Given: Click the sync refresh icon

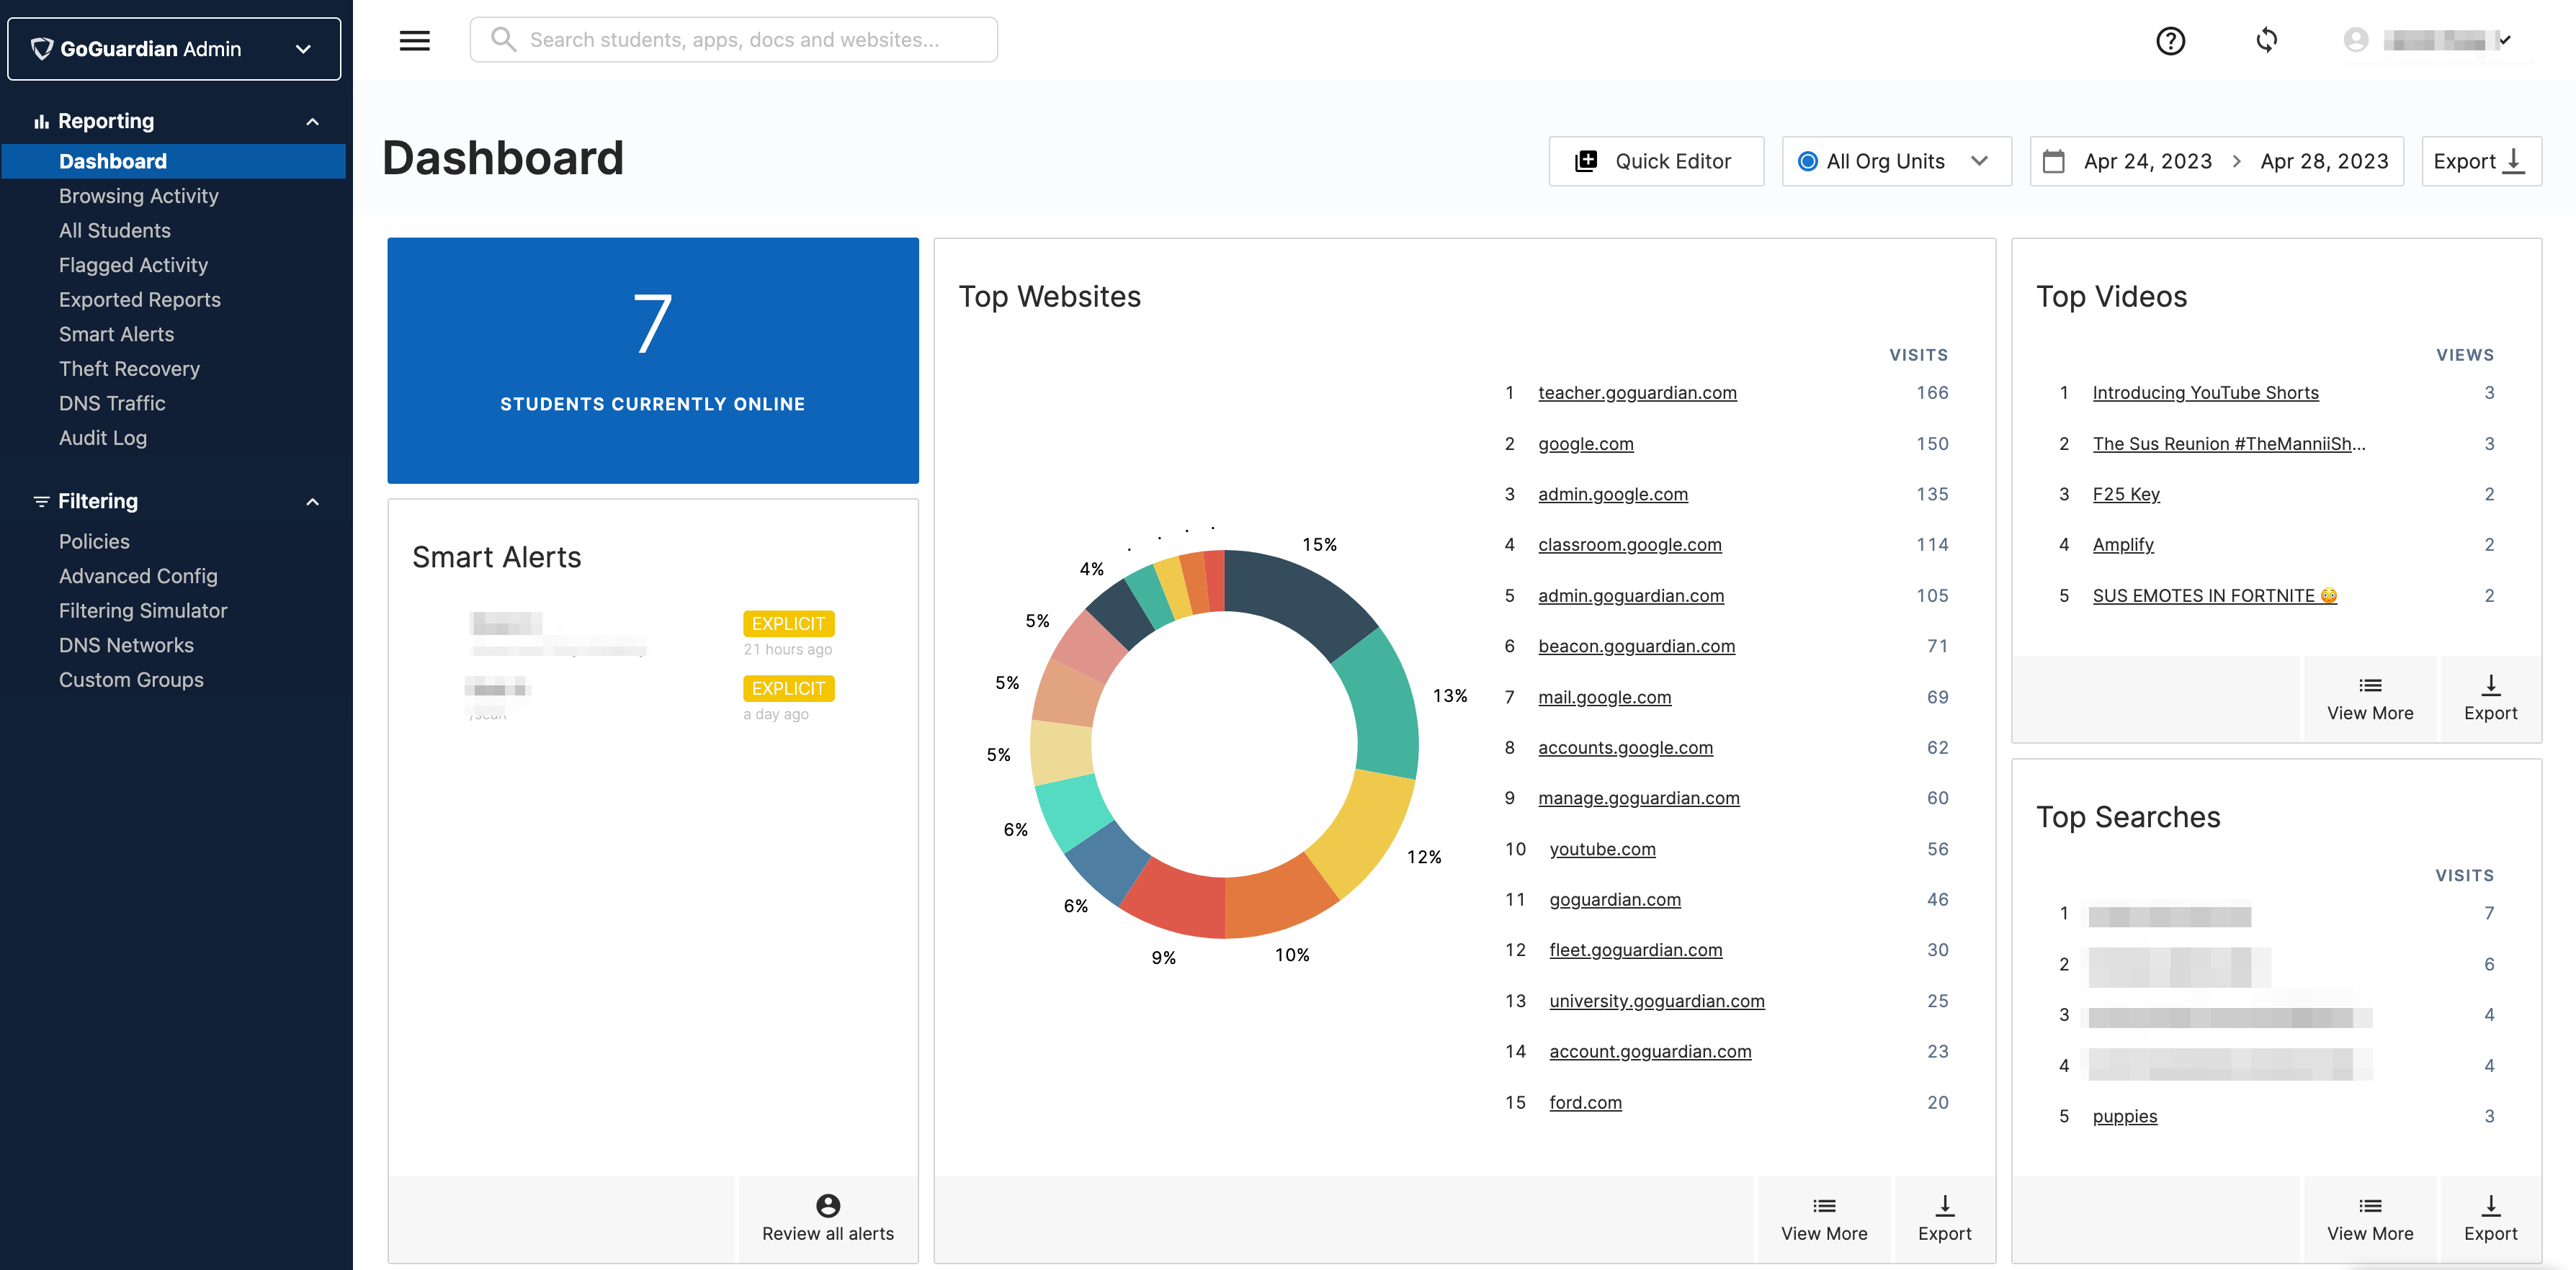Looking at the screenshot, I should [2266, 40].
